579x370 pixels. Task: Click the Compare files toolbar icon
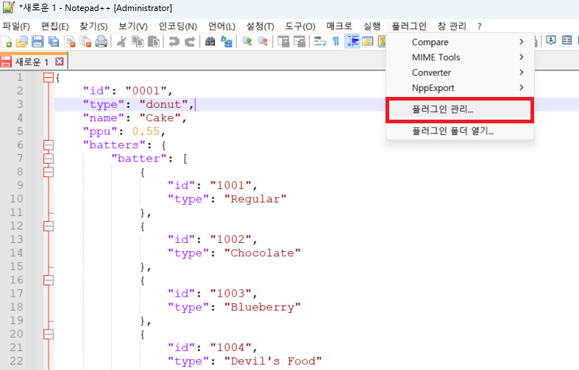click(x=566, y=40)
